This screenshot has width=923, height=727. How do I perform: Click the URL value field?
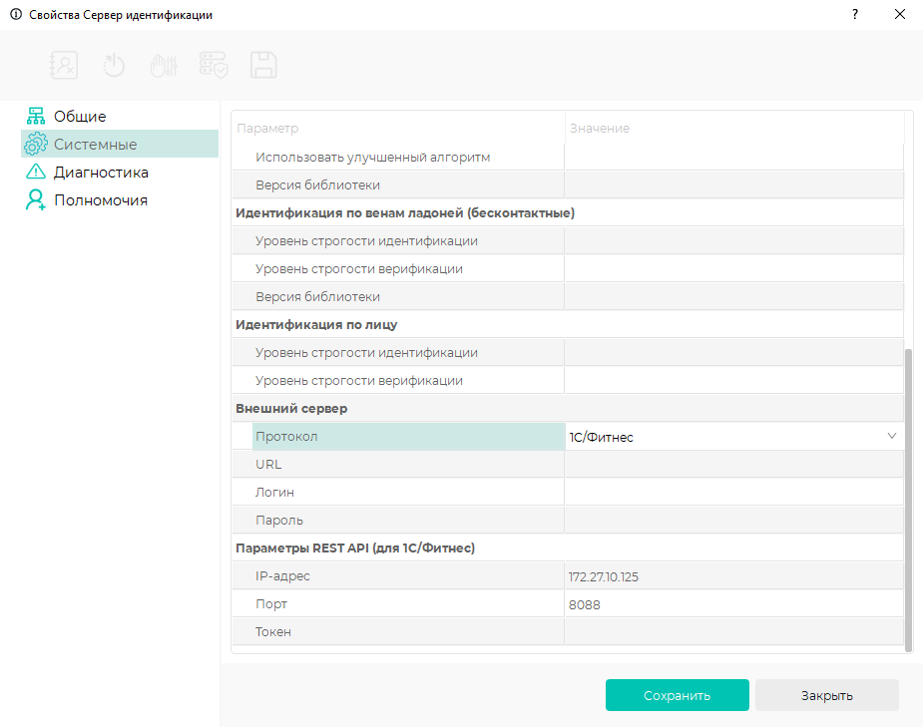[x=733, y=464]
